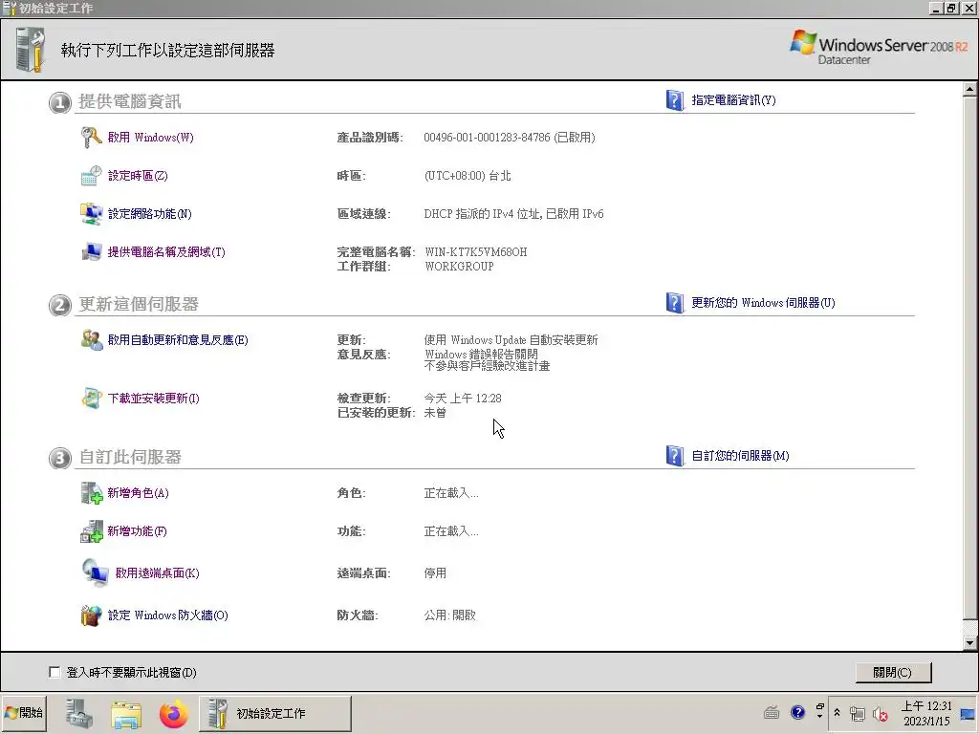The width and height of the screenshot is (979, 734).
Task: Open Windows Explorer folder in taskbar
Action: click(126, 713)
